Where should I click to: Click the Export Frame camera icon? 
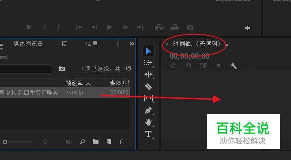tap(190, 27)
